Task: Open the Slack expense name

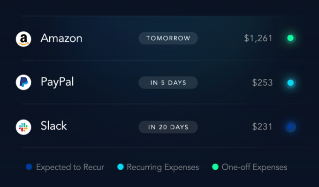Action: point(53,126)
